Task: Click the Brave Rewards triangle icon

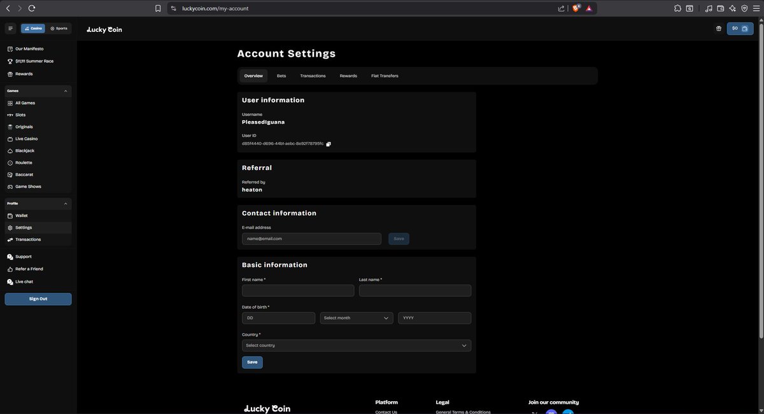Action: point(589,8)
